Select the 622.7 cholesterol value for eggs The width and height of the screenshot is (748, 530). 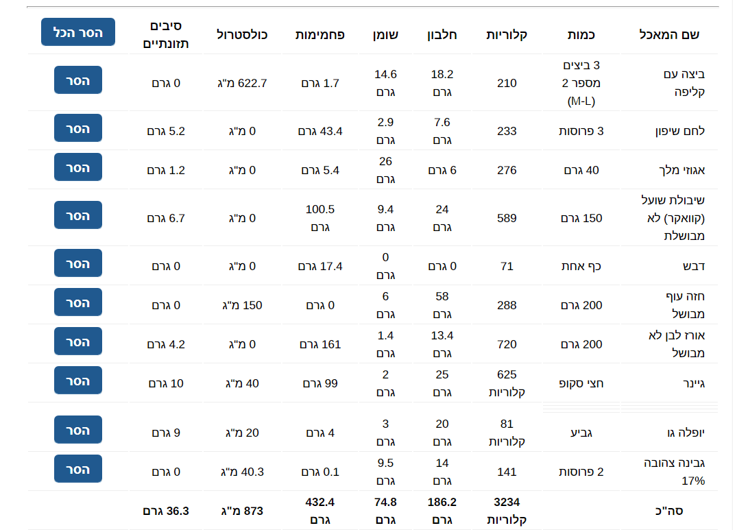242,83
